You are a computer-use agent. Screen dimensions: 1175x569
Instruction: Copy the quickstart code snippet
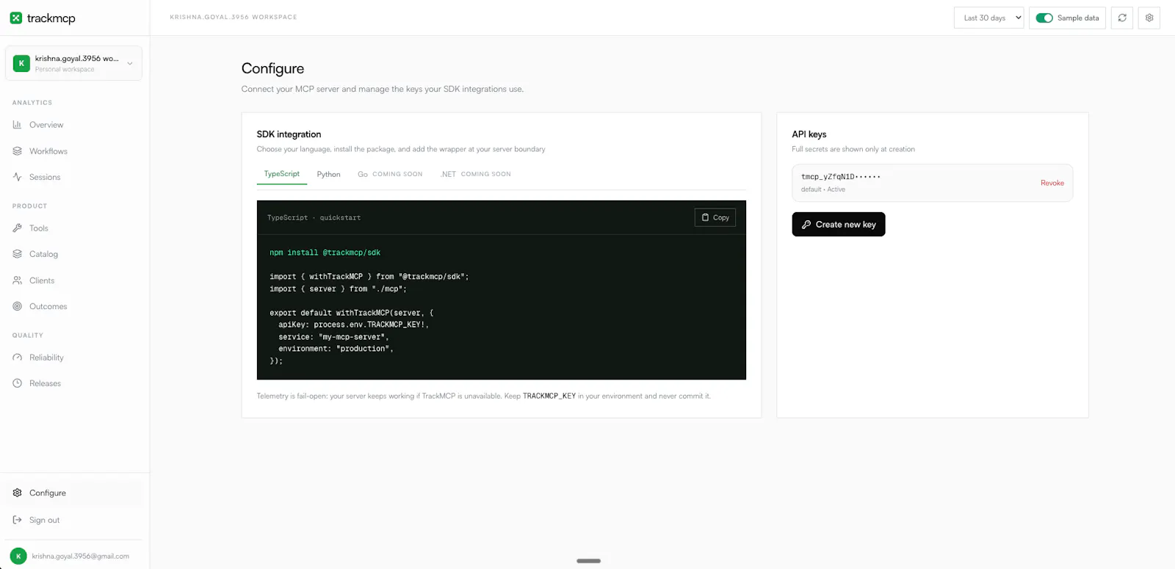(x=715, y=217)
